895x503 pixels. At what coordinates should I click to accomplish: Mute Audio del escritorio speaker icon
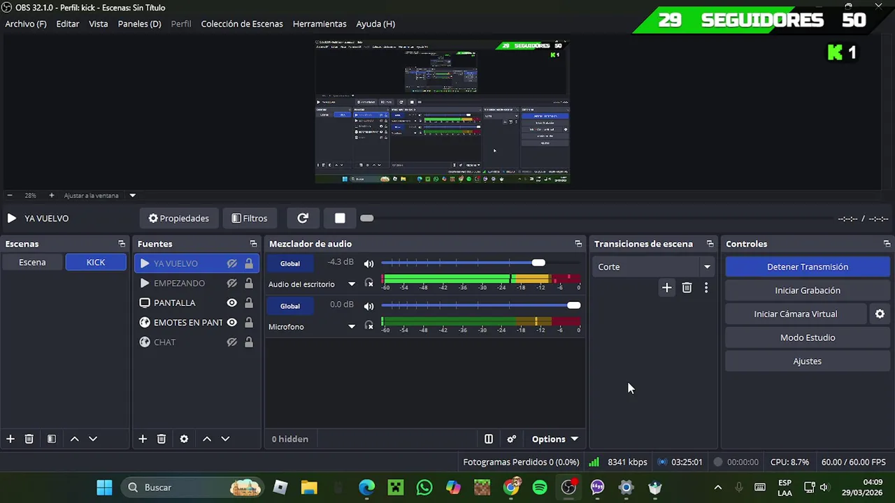pos(368,263)
